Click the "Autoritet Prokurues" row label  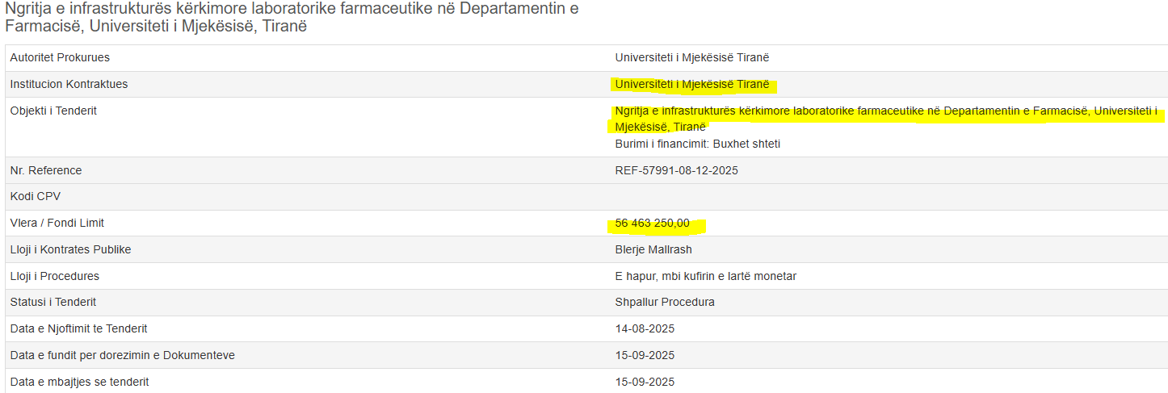click(x=60, y=57)
